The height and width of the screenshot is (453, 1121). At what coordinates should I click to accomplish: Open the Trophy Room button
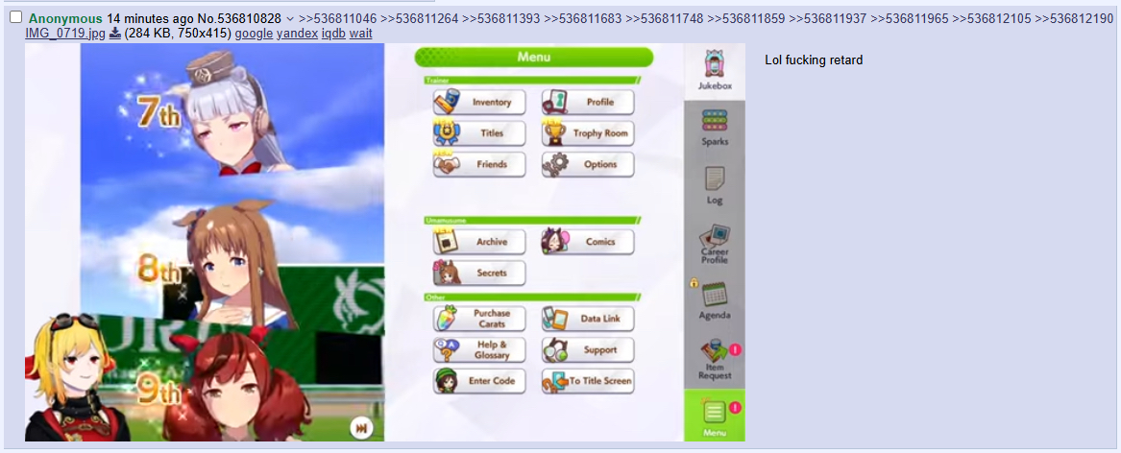(x=588, y=132)
